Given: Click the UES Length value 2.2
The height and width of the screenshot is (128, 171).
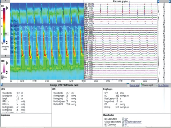Looking at the screenshot, I should click(18, 99).
